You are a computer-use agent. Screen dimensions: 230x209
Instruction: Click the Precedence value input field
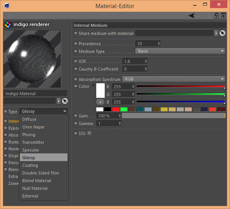point(146,44)
